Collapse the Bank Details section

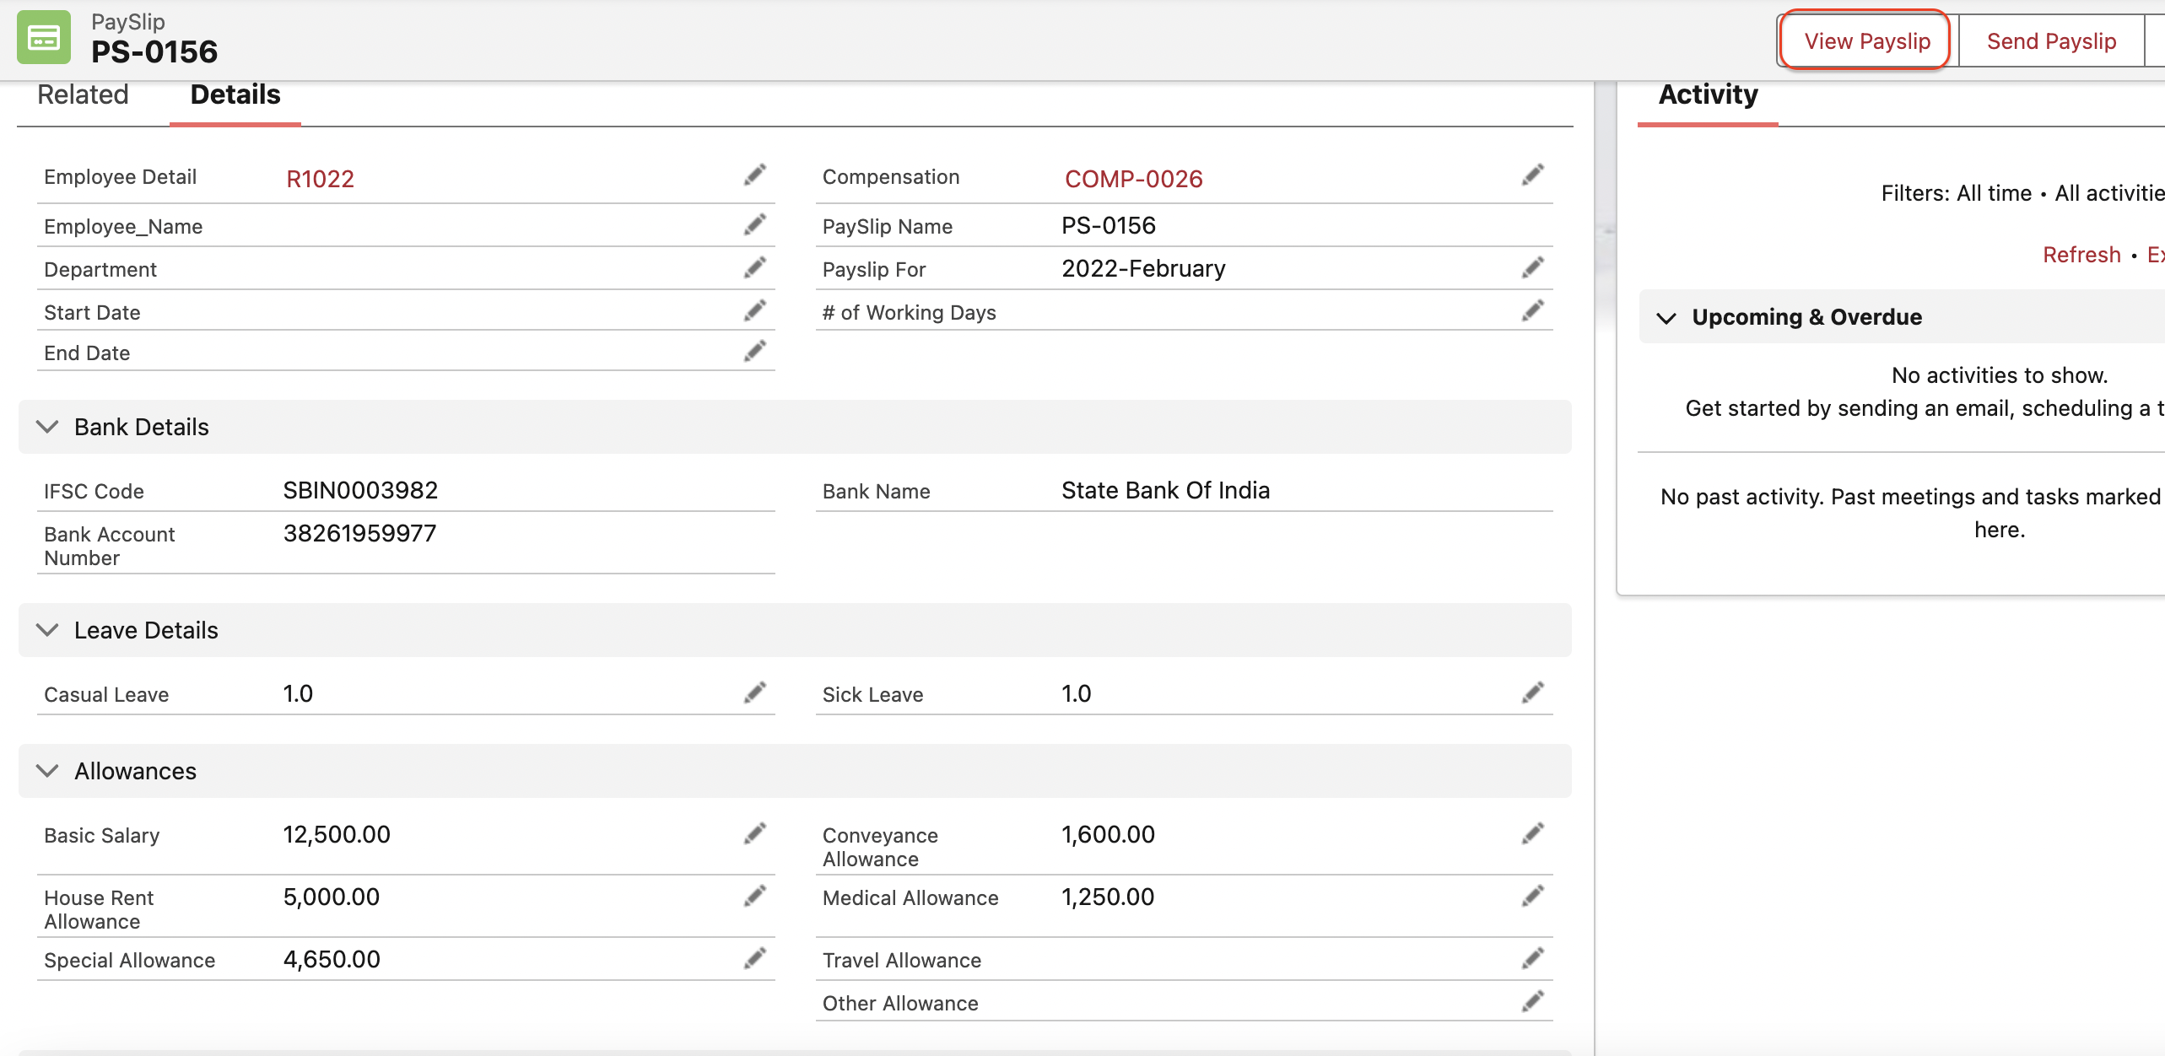[48, 427]
